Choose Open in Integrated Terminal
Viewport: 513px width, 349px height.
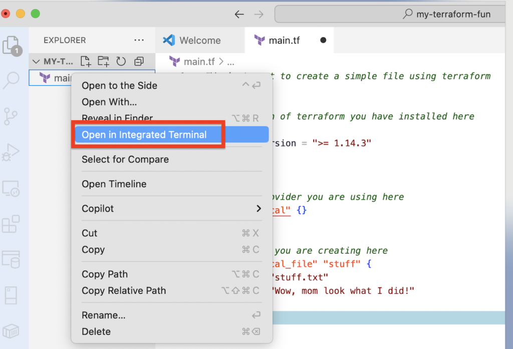144,135
